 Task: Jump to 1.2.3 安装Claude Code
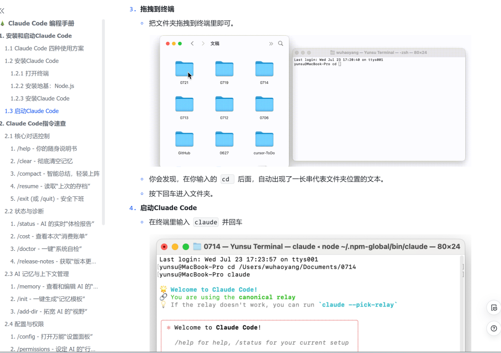pyautogui.click(x=40, y=98)
